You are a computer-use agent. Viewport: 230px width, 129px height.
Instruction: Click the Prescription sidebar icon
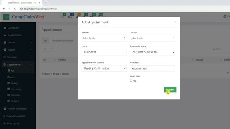(x=5, y=123)
